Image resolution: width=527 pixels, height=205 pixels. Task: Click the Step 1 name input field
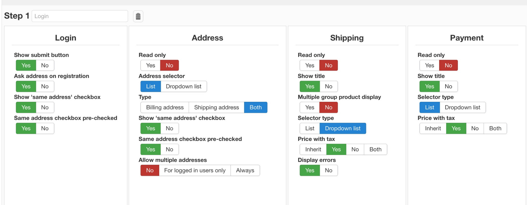[80, 16]
